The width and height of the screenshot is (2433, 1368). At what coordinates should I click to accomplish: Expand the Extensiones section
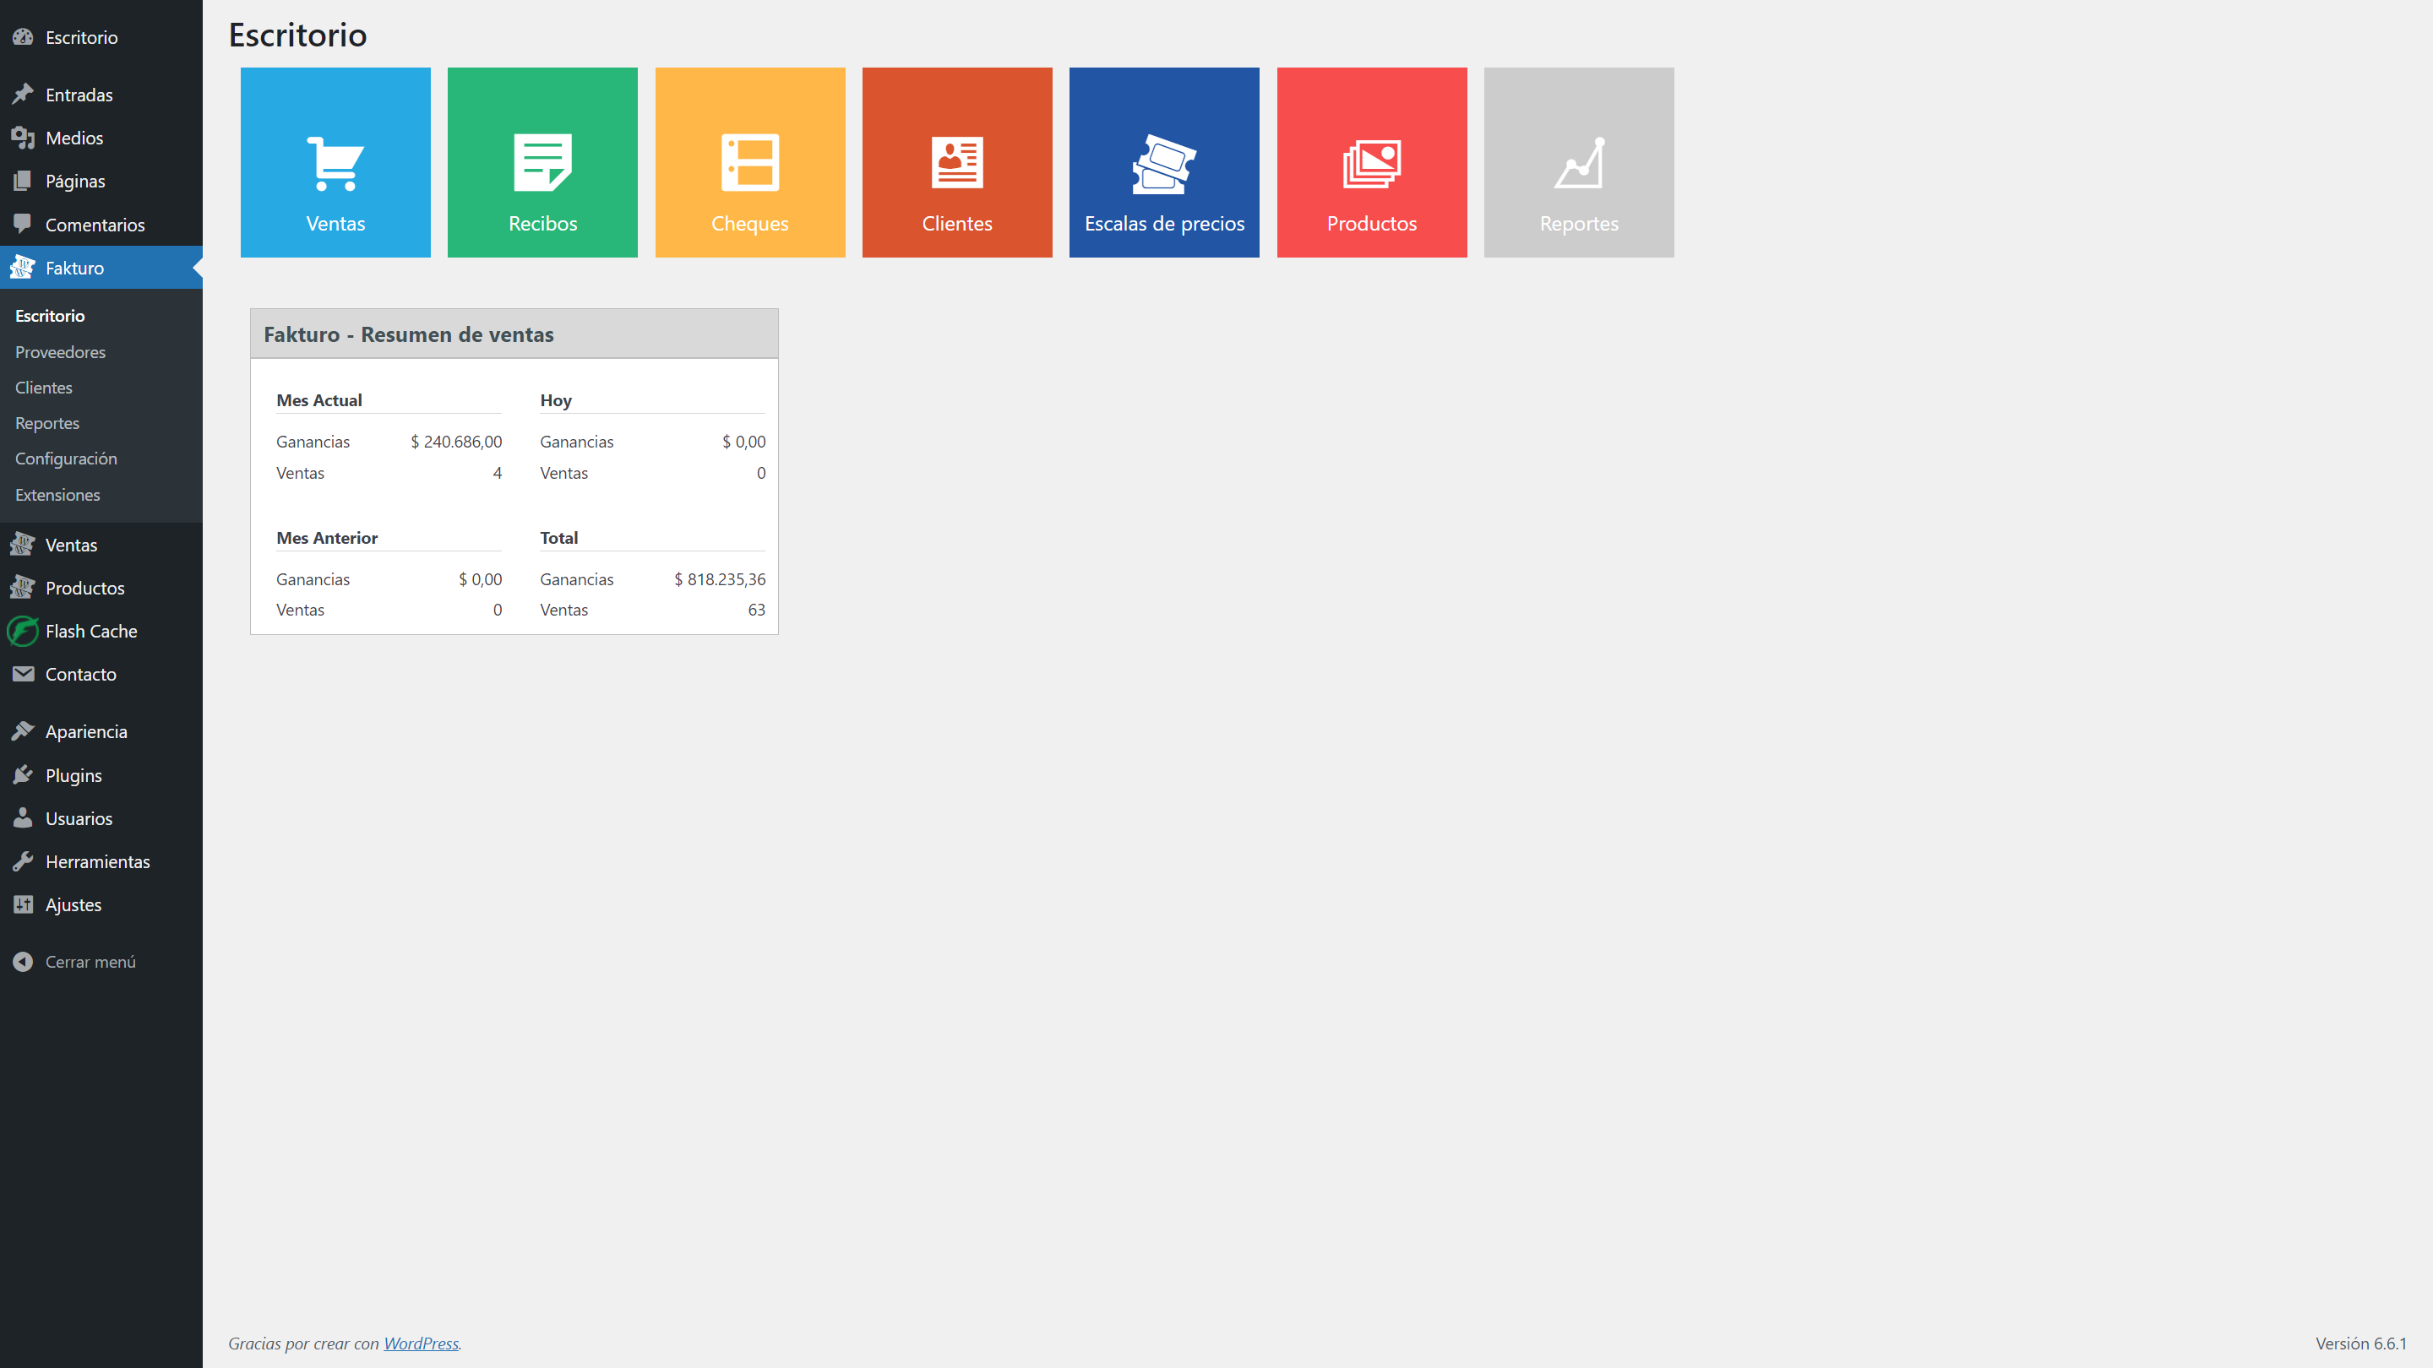coord(57,494)
